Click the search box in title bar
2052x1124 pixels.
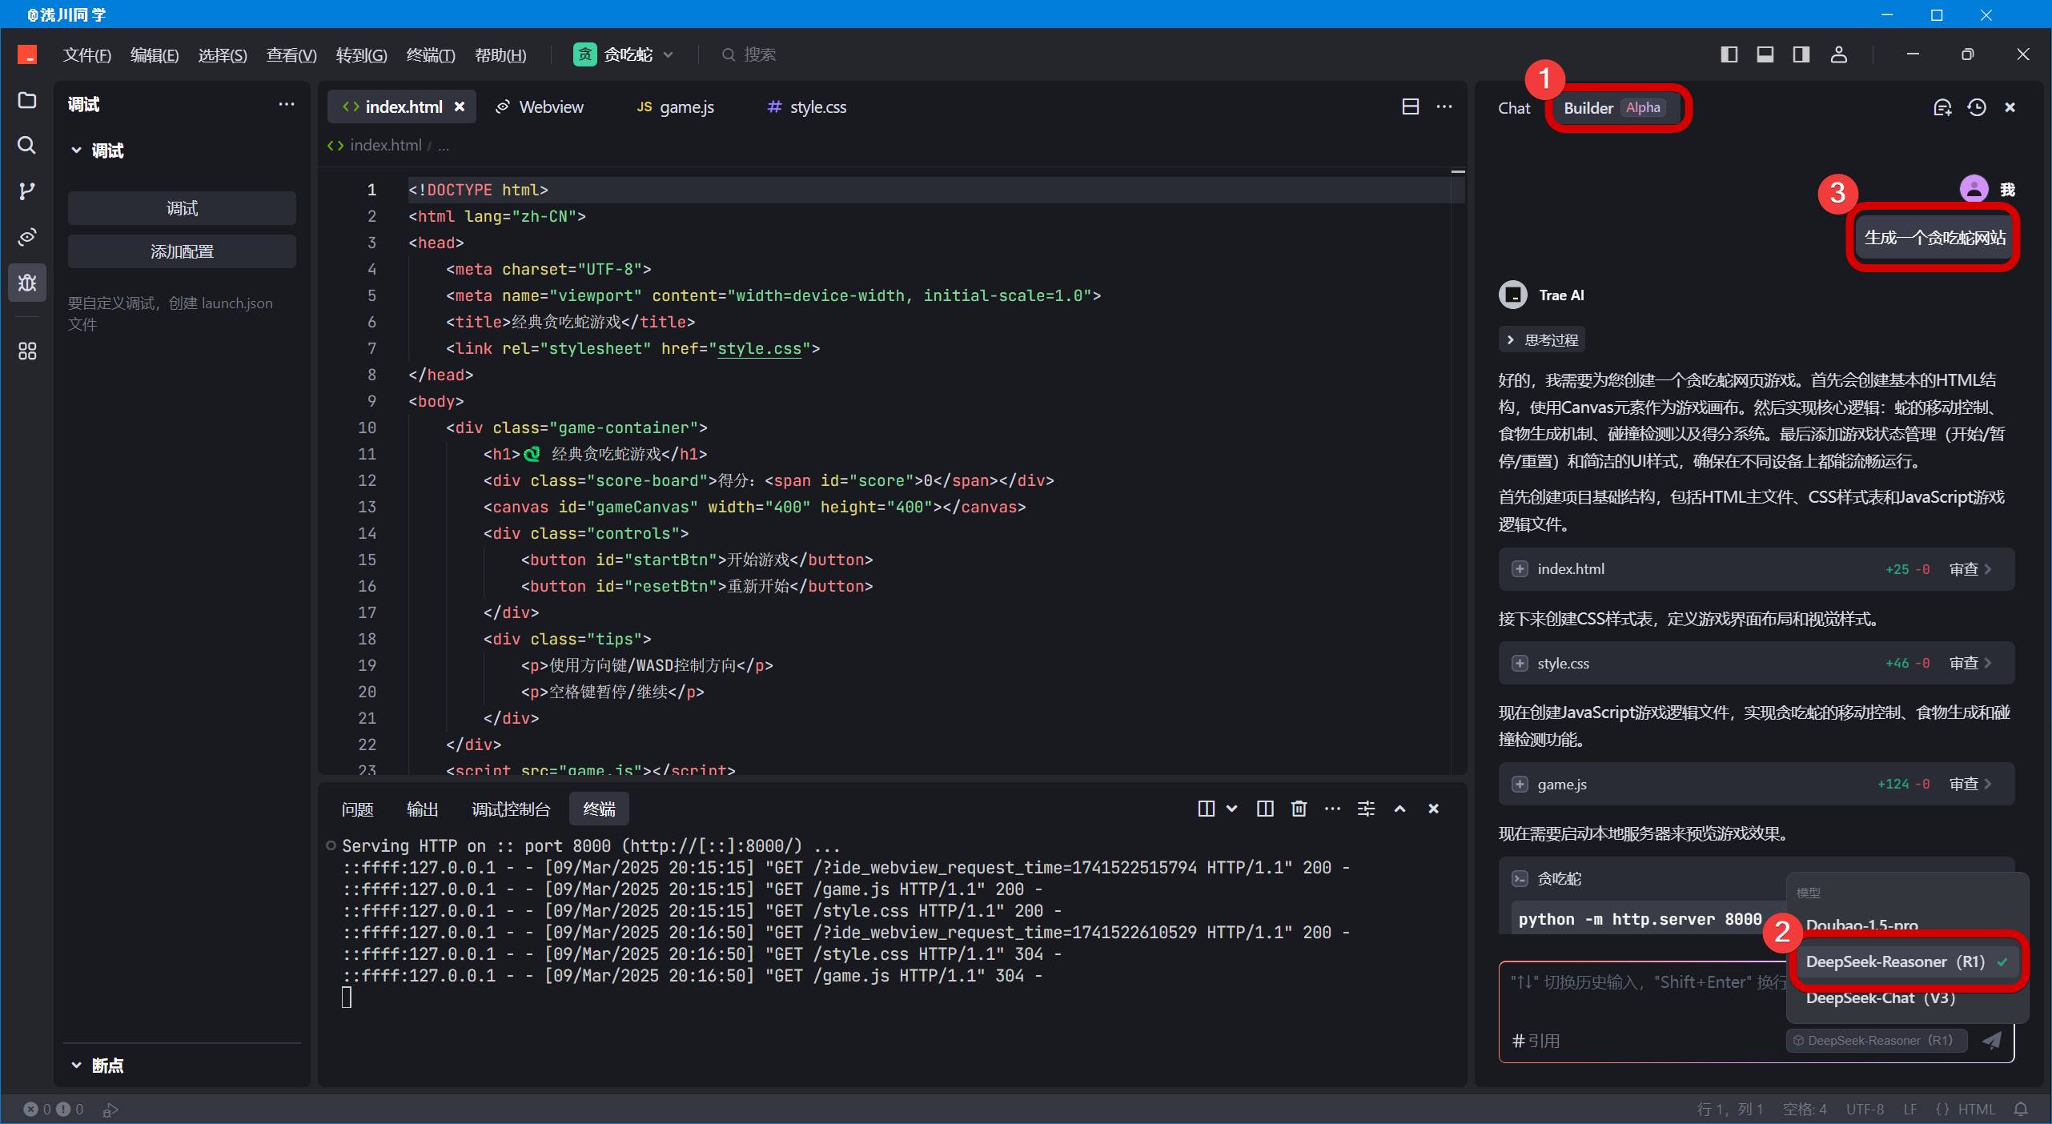[x=749, y=54]
